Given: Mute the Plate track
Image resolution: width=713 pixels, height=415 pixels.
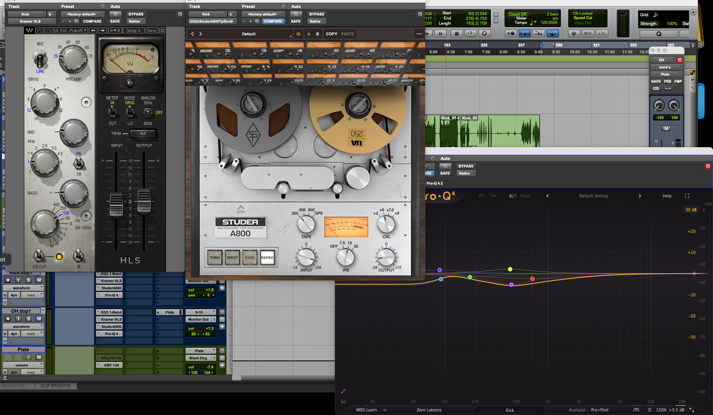Looking at the screenshot, I should pyautogui.click(x=39, y=357).
